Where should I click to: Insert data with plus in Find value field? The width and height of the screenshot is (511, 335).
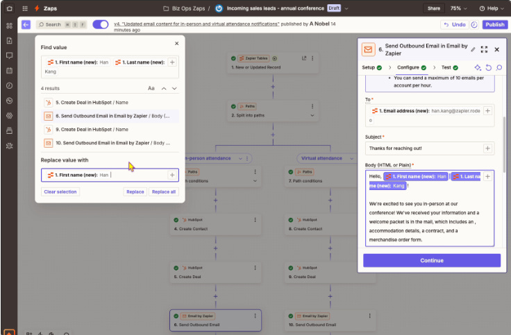tap(172, 62)
